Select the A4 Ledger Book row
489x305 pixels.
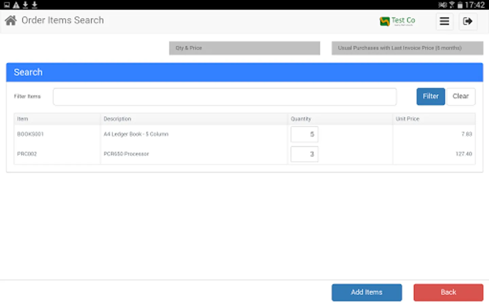[x=136, y=134]
